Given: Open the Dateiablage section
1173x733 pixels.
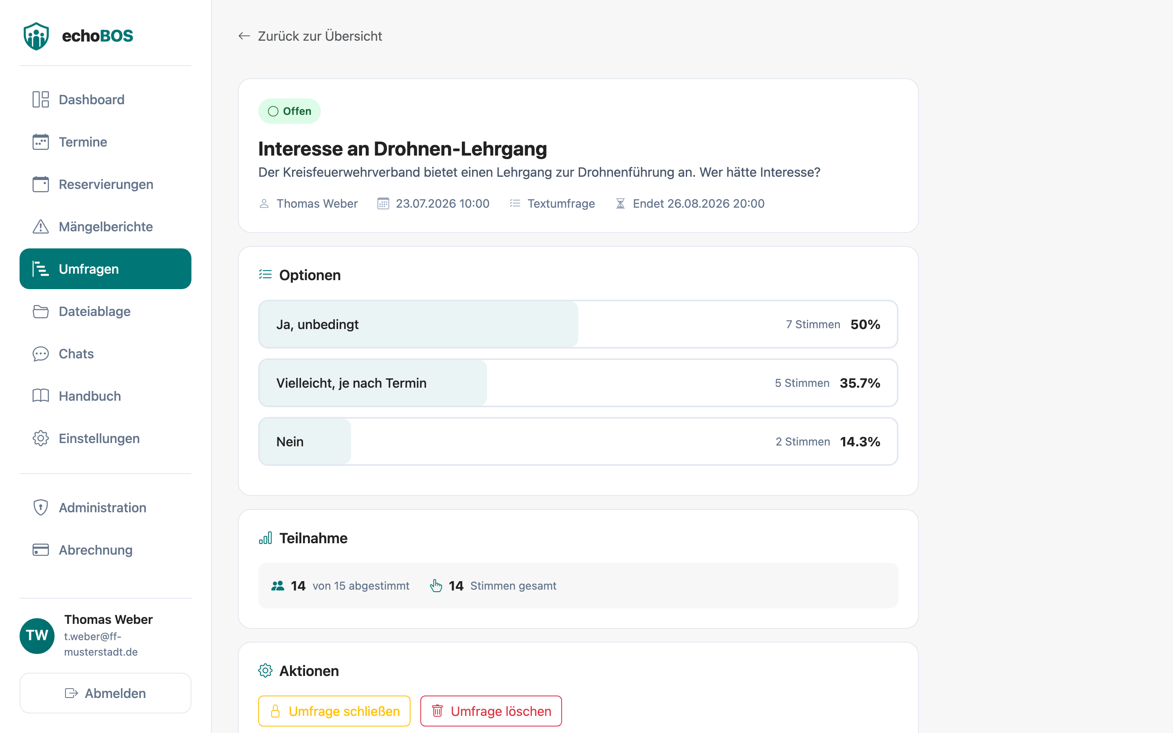Looking at the screenshot, I should point(105,311).
